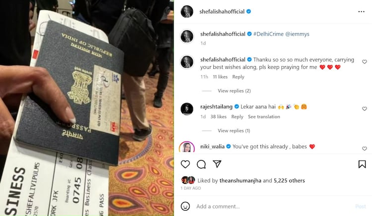View the 5,225 others likes list
372x216 pixels.
[x=289, y=180]
